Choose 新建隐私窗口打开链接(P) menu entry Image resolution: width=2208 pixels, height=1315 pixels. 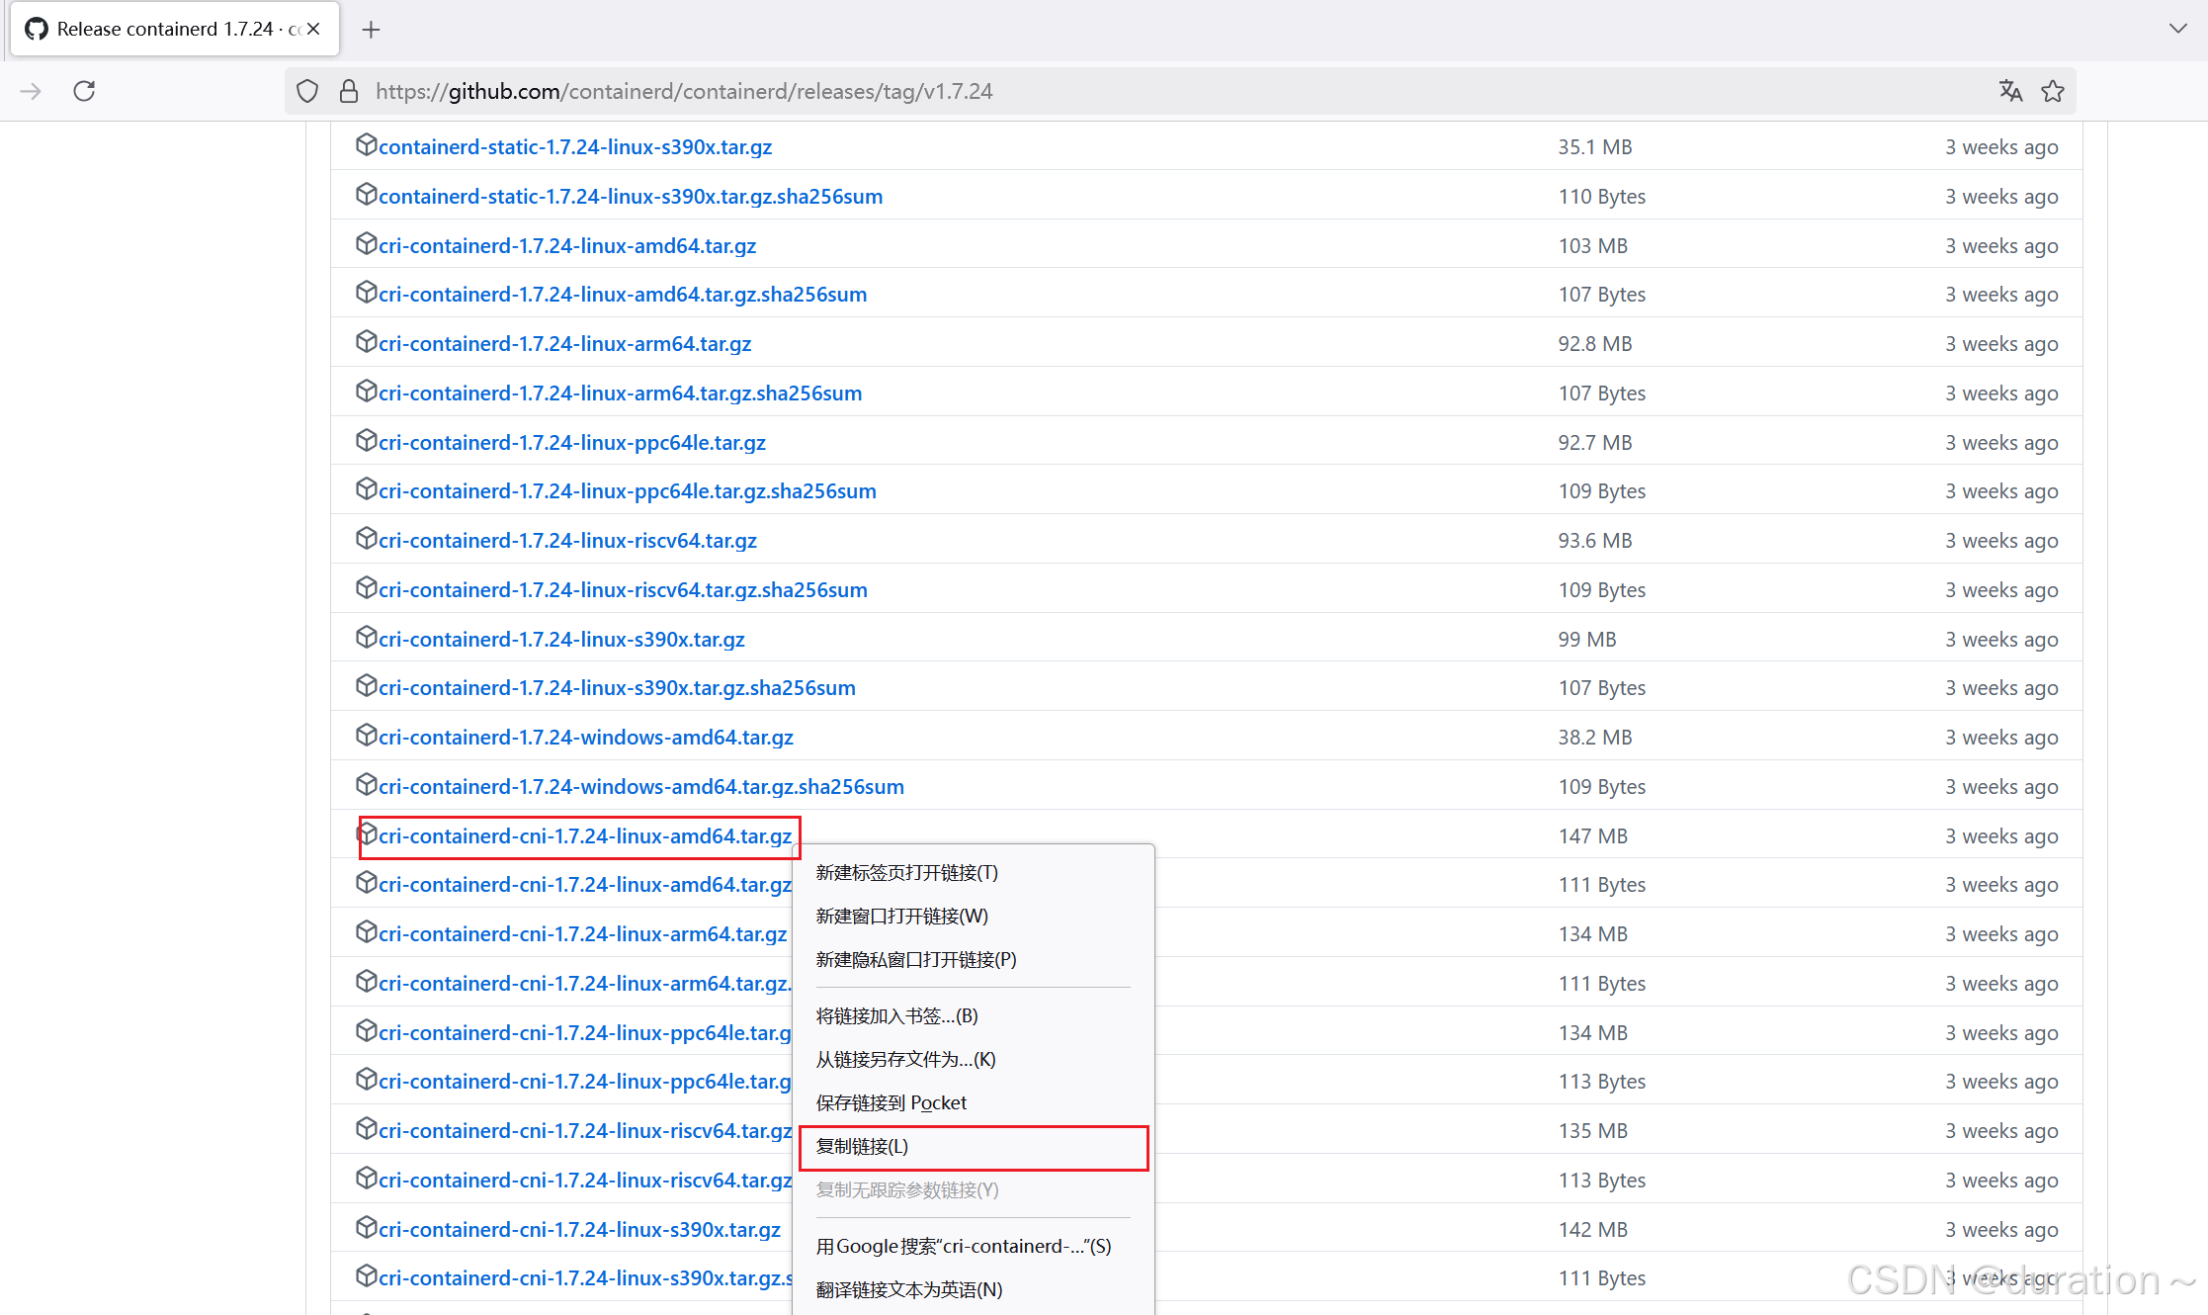(974, 960)
